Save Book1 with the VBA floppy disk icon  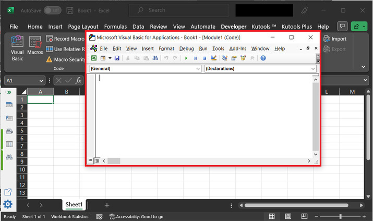pos(117,58)
